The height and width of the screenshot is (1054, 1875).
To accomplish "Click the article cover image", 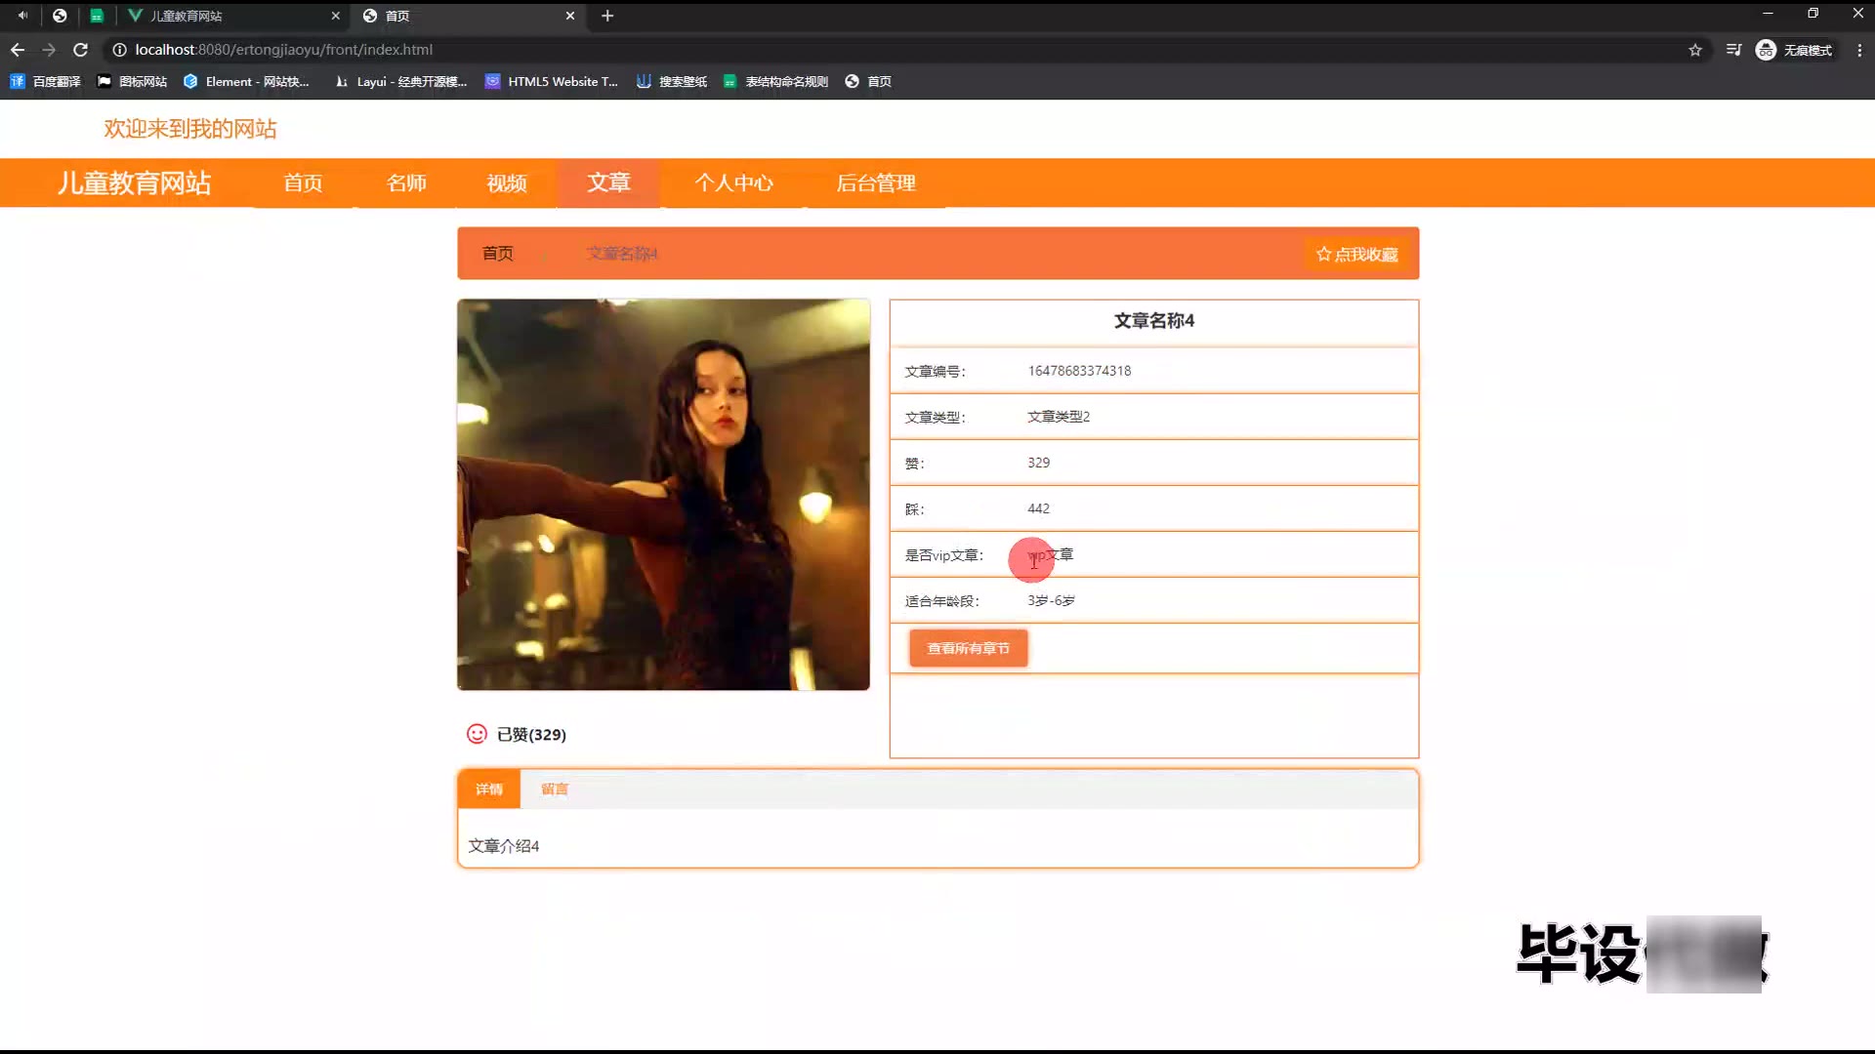I will [663, 494].
